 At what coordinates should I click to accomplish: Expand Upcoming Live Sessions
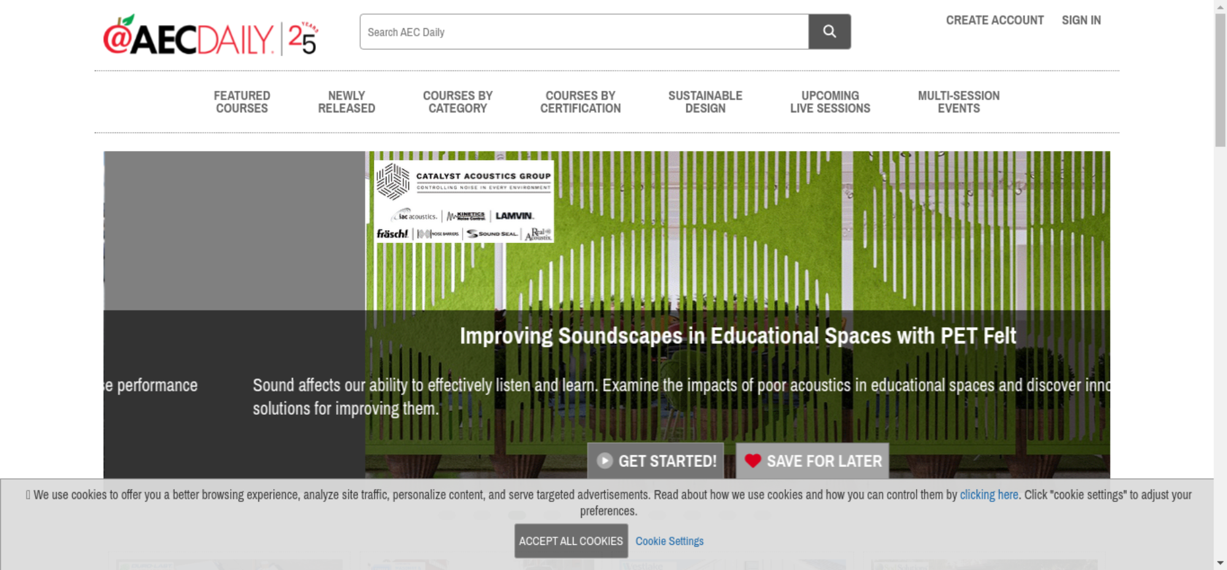tap(830, 102)
